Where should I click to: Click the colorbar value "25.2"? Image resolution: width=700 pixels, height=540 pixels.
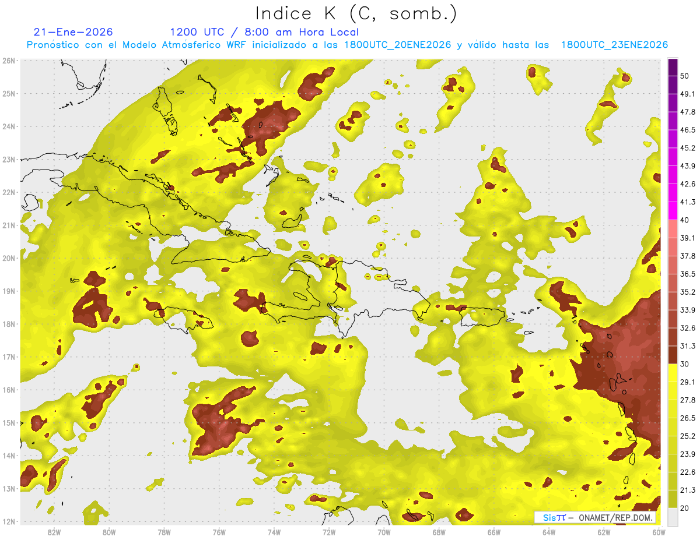[x=688, y=436]
